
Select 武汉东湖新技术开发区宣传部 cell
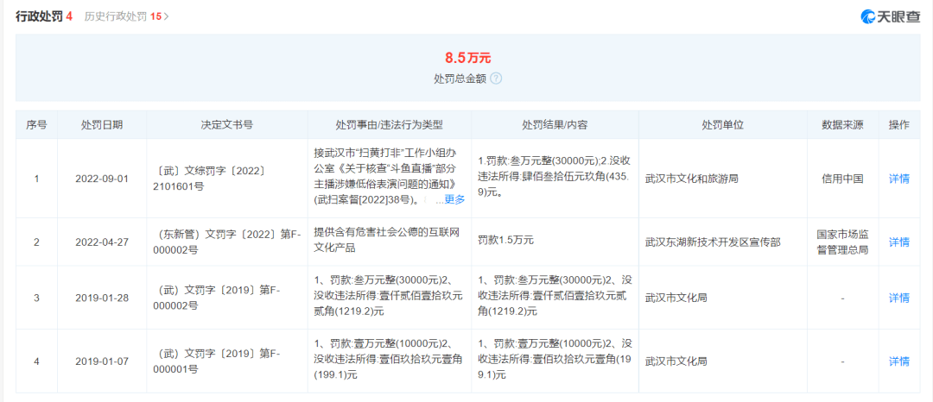point(713,242)
